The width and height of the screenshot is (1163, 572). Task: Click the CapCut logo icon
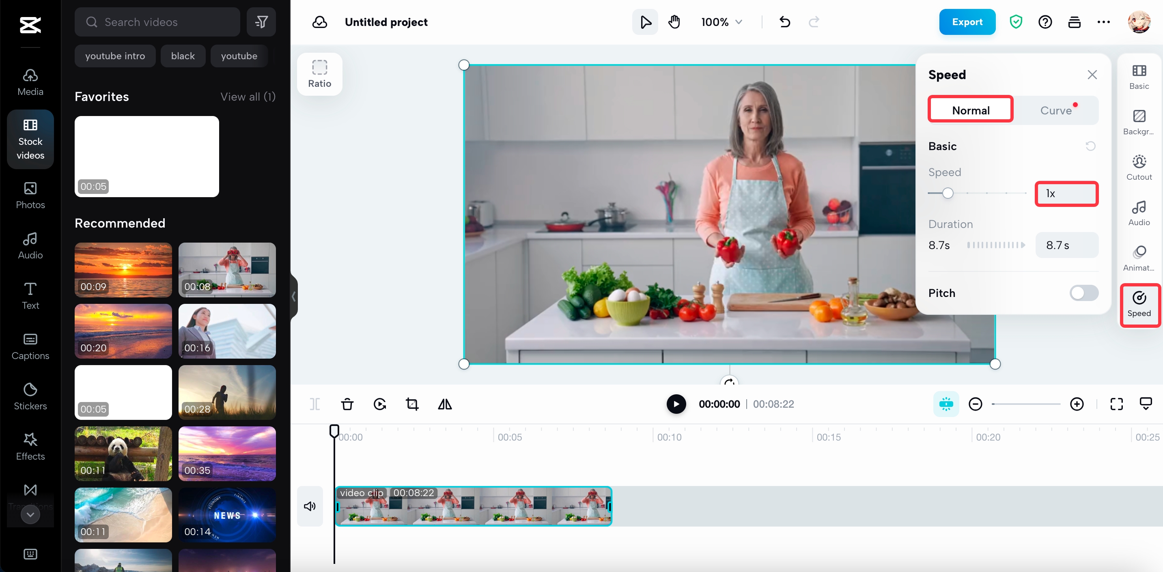[x=30, y=25]
